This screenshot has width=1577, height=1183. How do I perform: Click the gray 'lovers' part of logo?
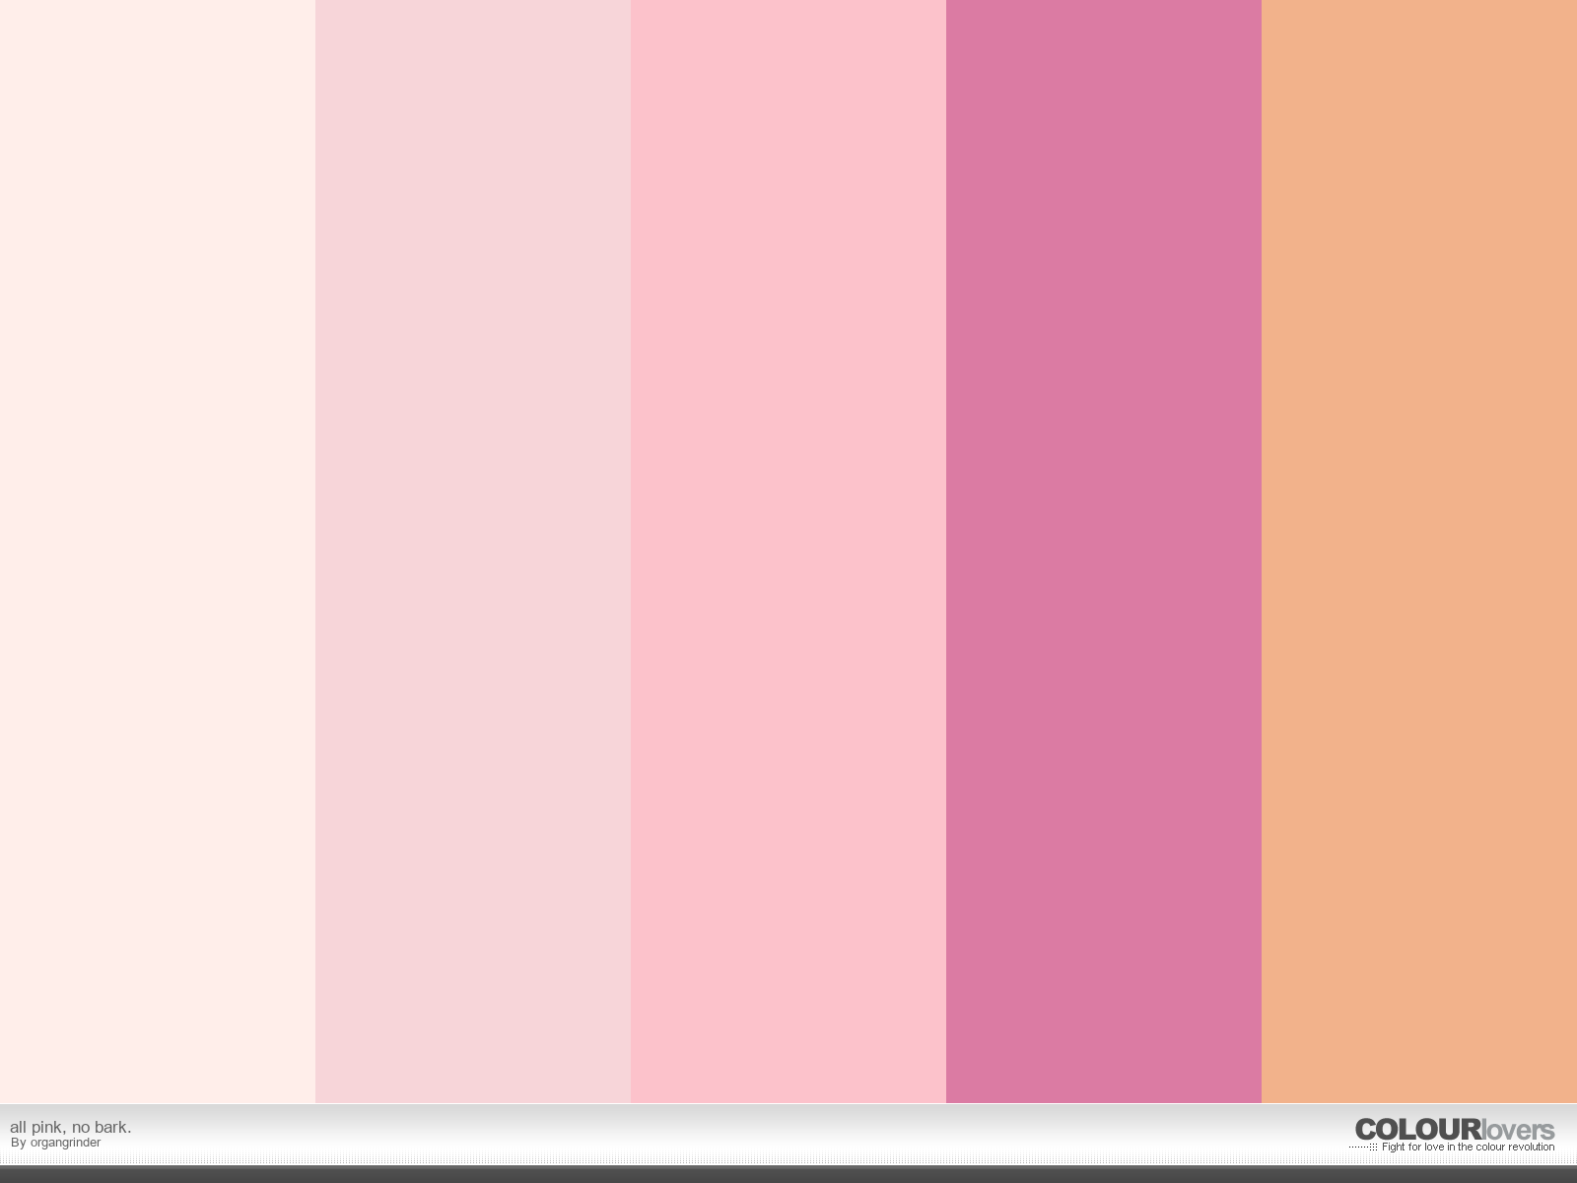pos(1518,1131)
